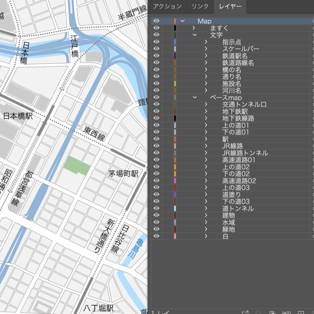Expand the 地下鉄線路 layer
The width and height of the screenshot is (314, 314).
(206, 118)
